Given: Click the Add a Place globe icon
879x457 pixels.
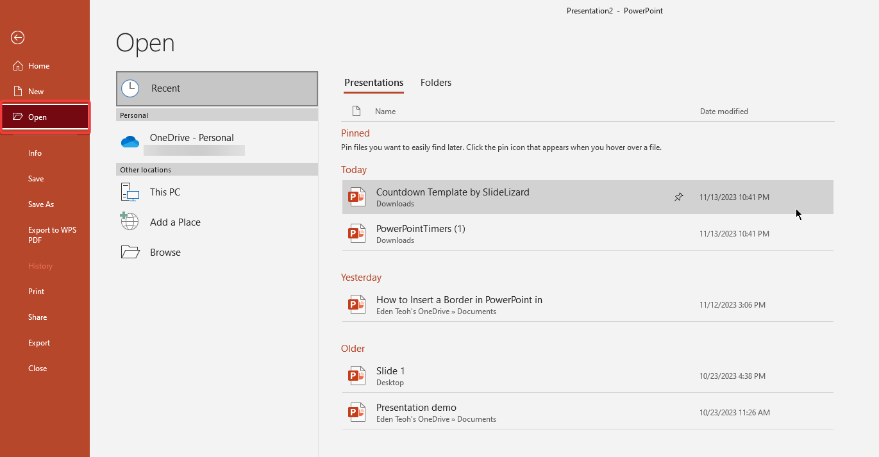Looking at the screenshot, I should pyautogui.click(x=130, y=222).
